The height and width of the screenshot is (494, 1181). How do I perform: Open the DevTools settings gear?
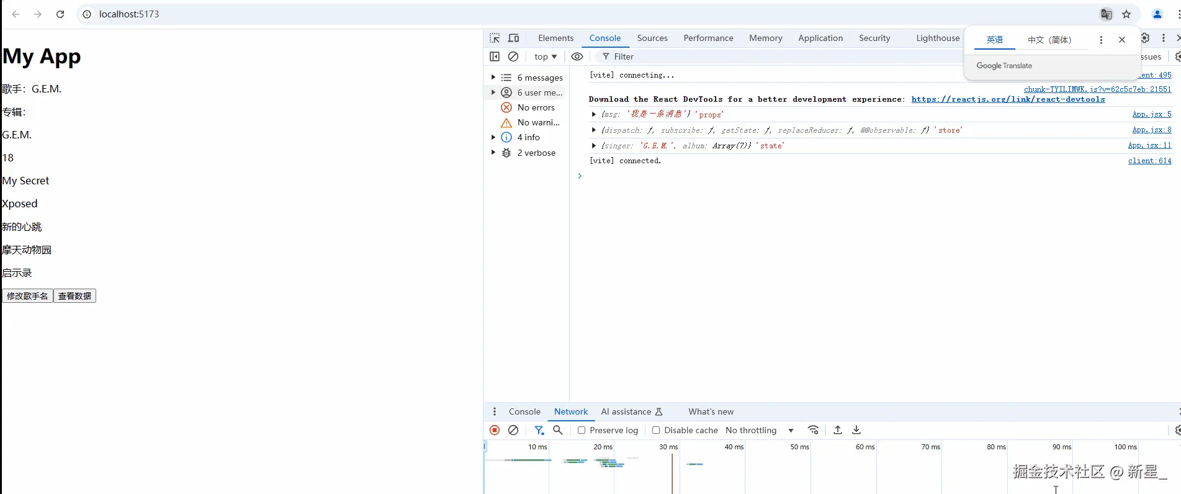[x=1146, y=38]
